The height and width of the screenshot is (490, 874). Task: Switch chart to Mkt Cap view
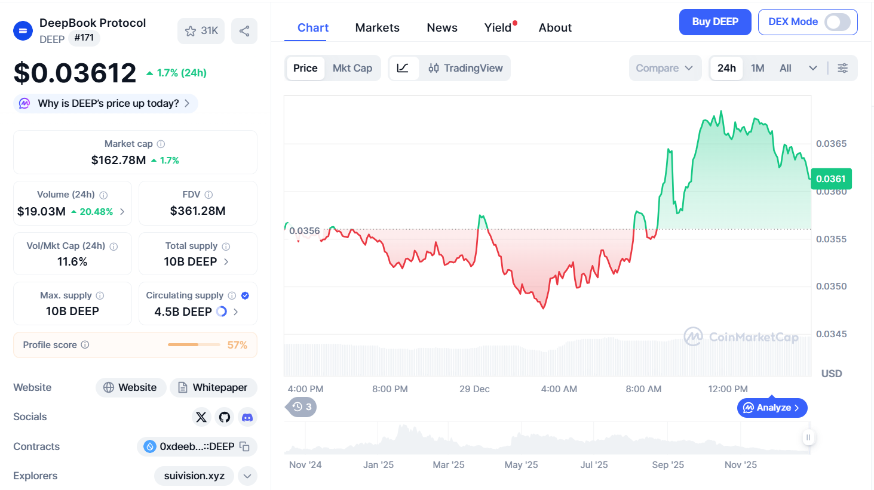click(352, 68)
